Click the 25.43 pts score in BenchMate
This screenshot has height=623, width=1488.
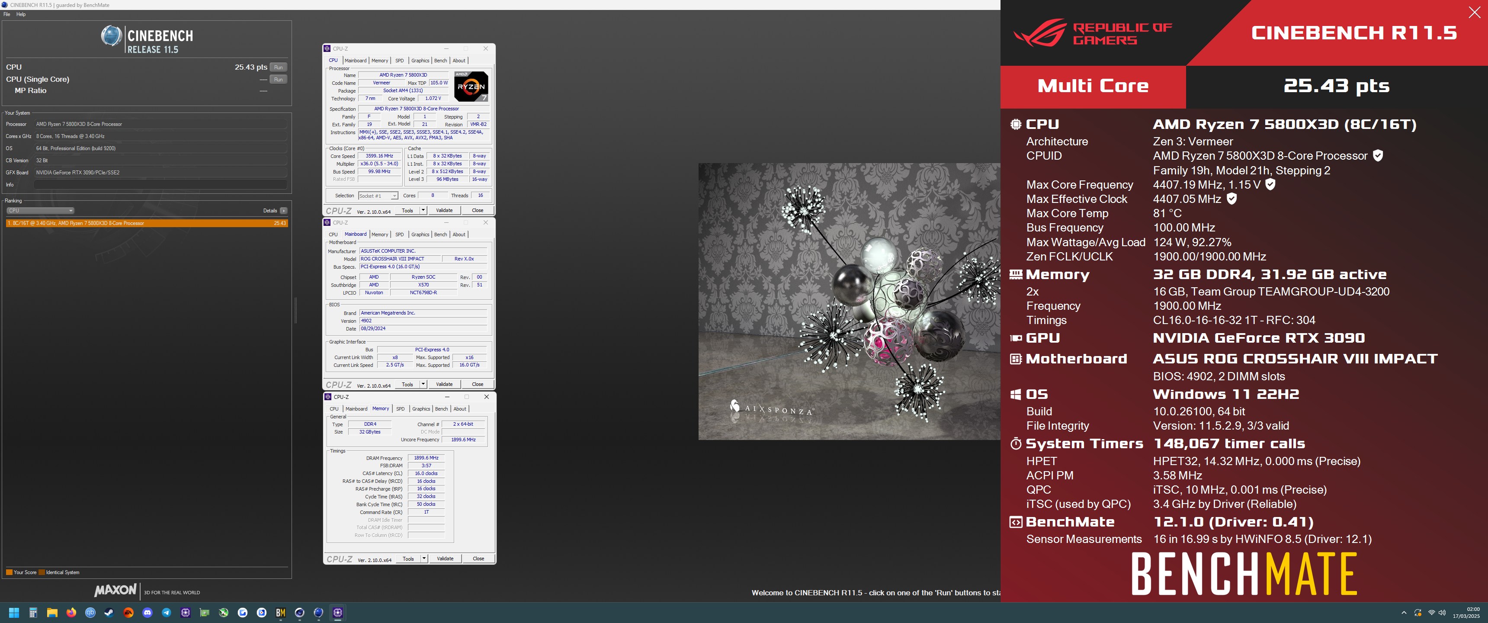point(1336,86)
